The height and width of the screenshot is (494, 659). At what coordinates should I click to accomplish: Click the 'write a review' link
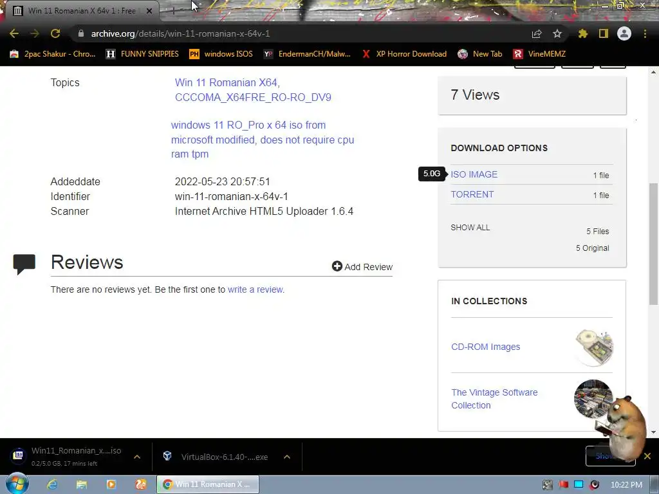tap(255, 289)
